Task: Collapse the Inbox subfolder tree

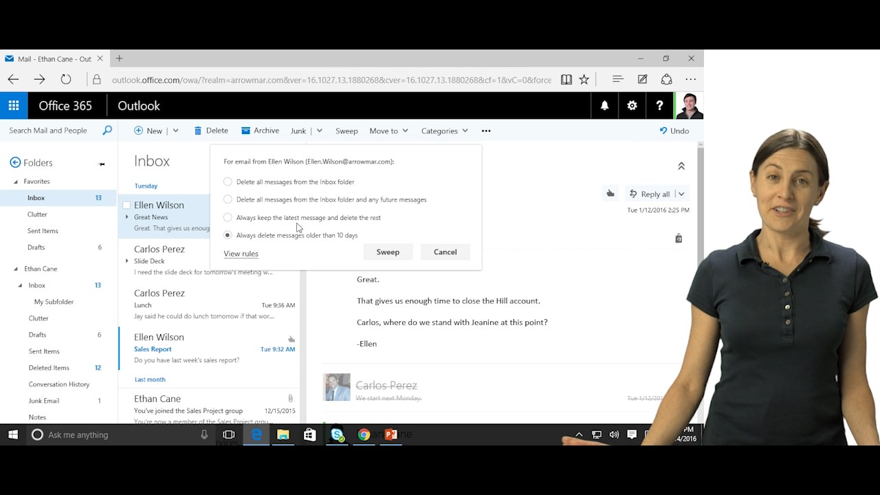Action: [20, 285]
